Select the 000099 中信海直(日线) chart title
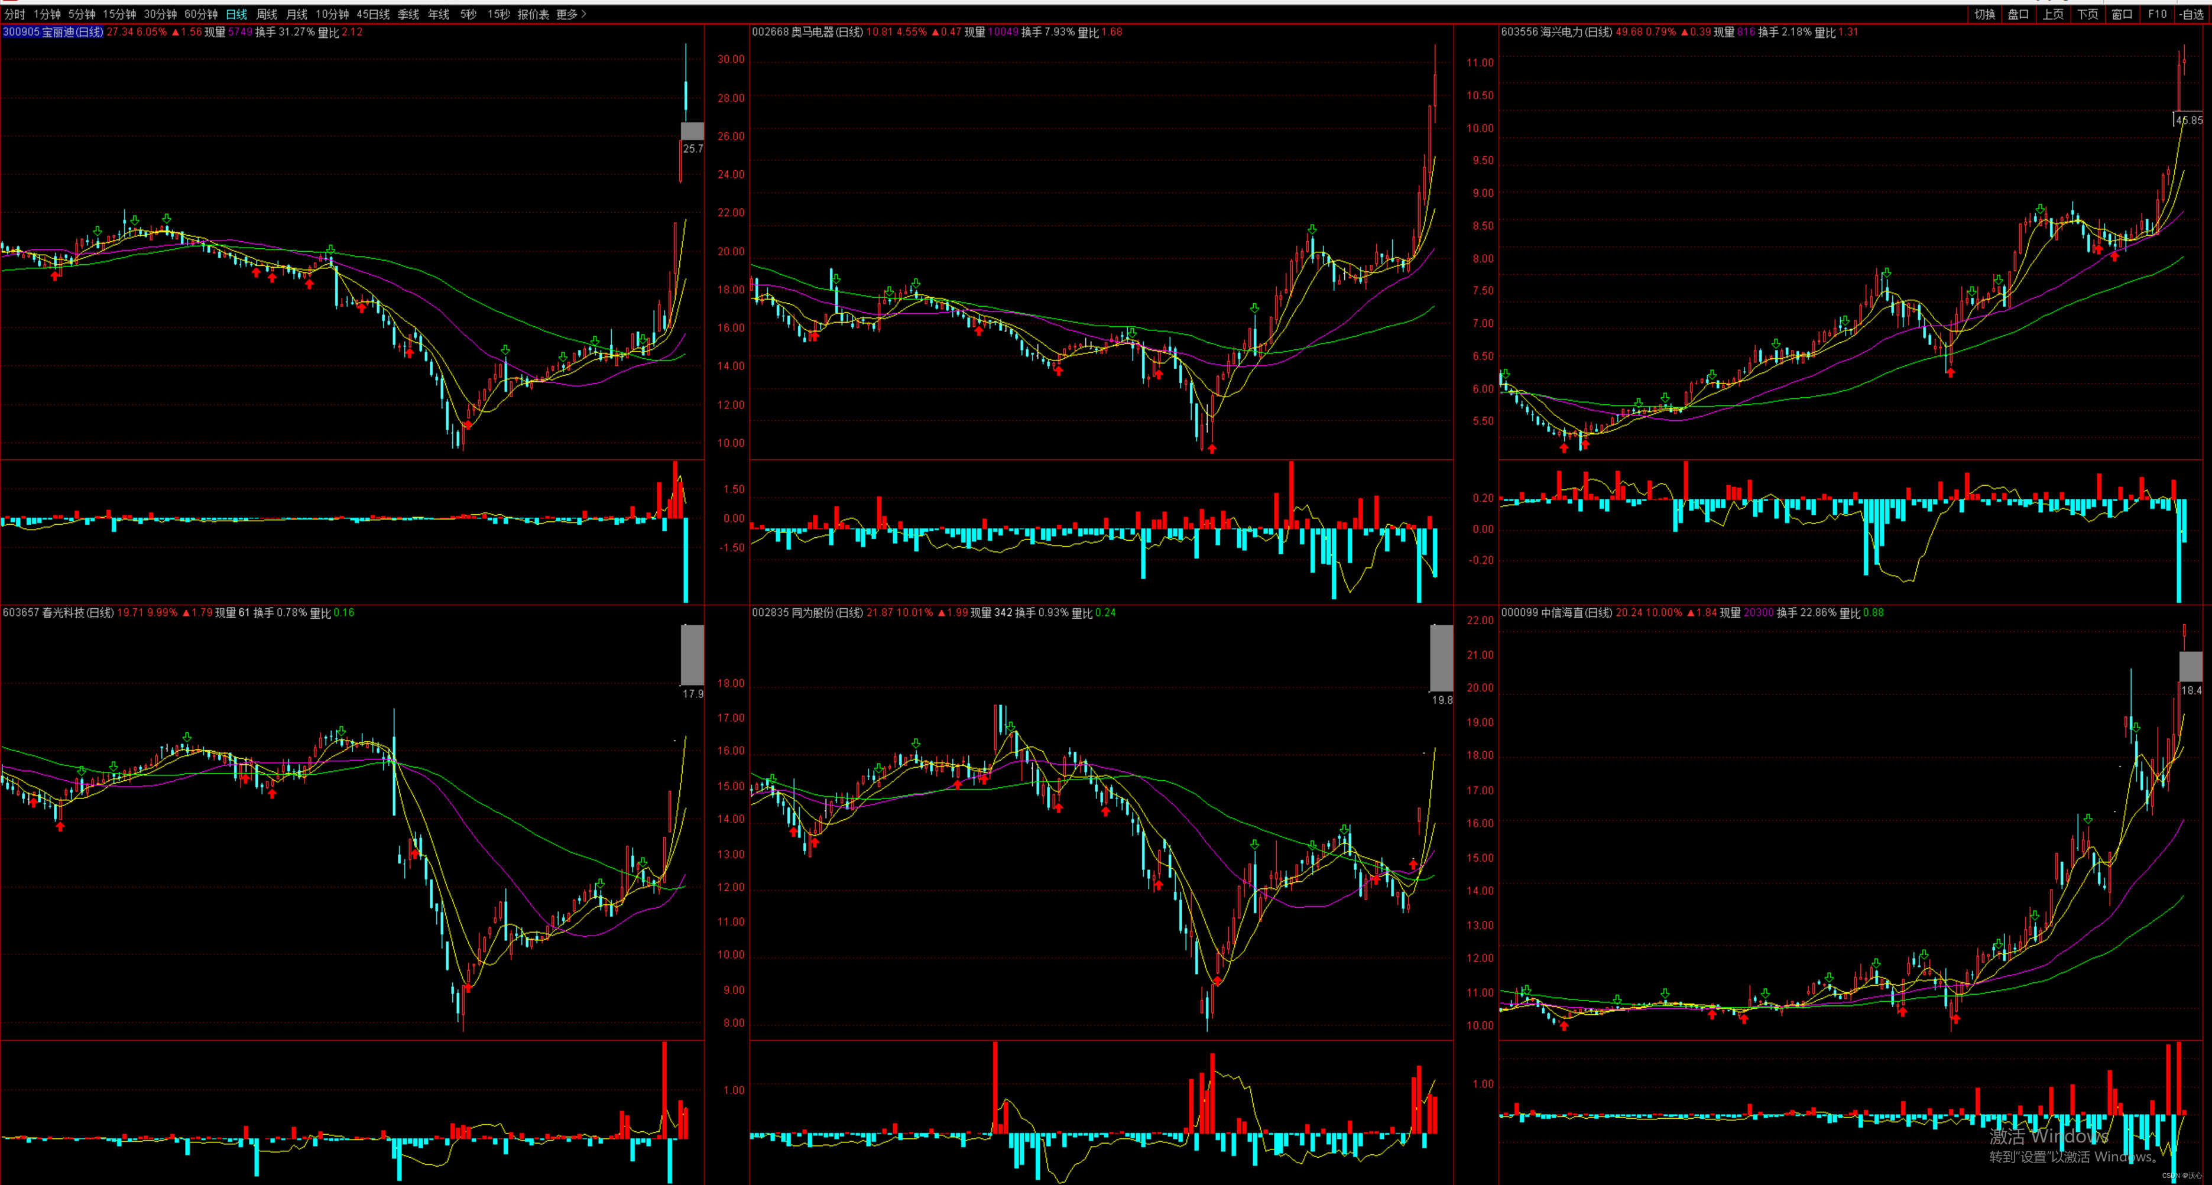This screenshot has height=1185, width=2212. coord(1557,613)
